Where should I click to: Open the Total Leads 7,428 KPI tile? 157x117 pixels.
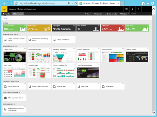(113, 28)
